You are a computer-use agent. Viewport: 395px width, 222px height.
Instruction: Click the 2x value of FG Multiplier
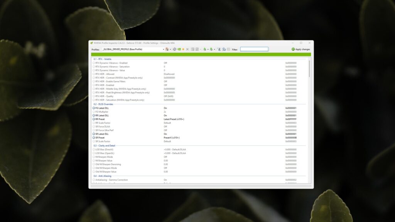pyautogui.click(x=165, y=112)
